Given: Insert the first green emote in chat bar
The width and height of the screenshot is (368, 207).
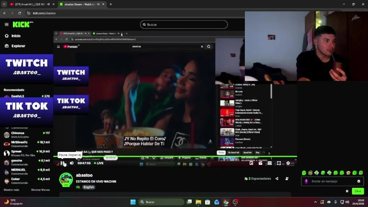Looking at the screenshot, I should point(304,173).
